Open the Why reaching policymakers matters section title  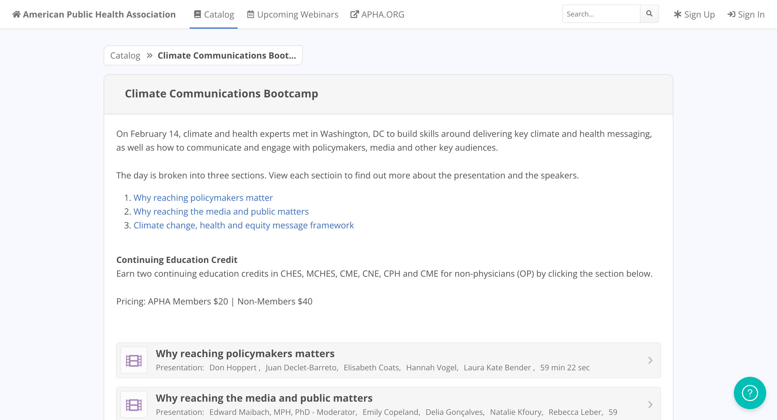[245, 354]
